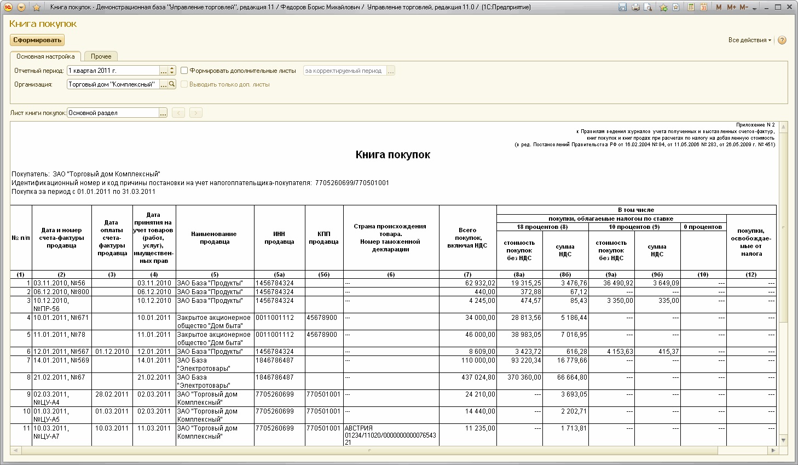The height and width of the screenshot is (465, 798).
Task: Open the selection list of за корректируемый период
Action: click(391, 71)
